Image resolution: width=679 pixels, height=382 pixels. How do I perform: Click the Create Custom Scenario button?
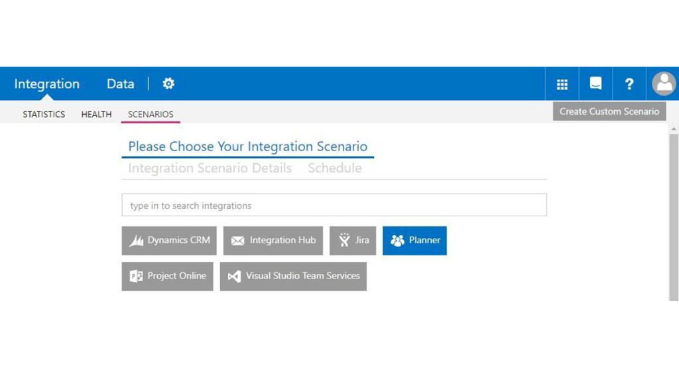(609, 111)
